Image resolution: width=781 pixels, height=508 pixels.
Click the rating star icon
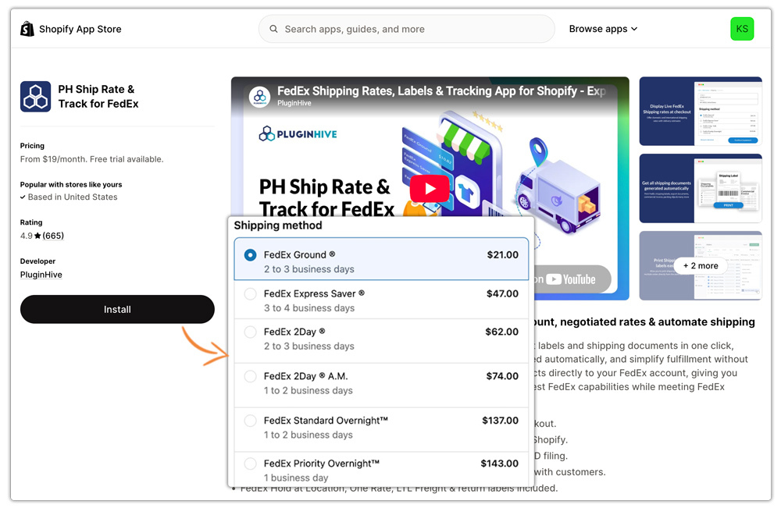[37, 236]
